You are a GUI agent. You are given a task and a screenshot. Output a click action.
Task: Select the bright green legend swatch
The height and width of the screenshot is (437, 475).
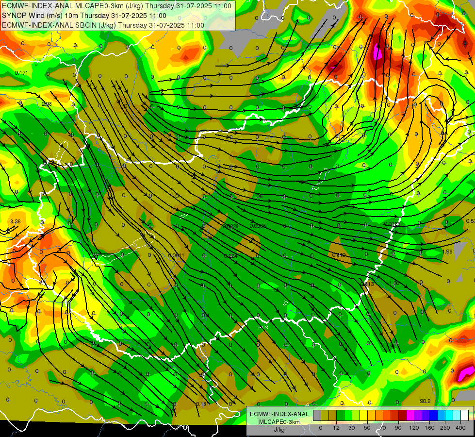[348, 415]
